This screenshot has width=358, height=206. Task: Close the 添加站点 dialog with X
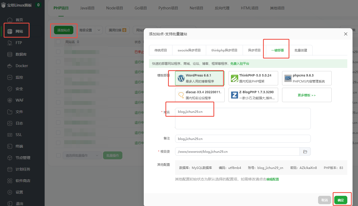(346, 34)
